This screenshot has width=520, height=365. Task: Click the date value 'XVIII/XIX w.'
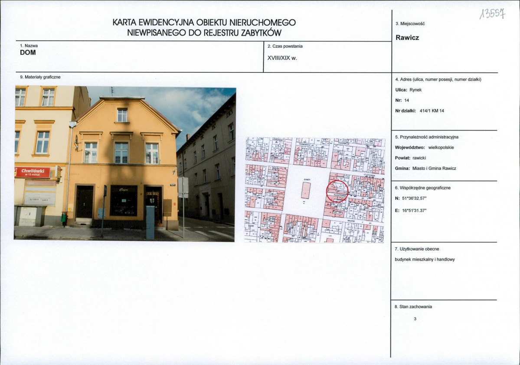[x=282, y=58]
